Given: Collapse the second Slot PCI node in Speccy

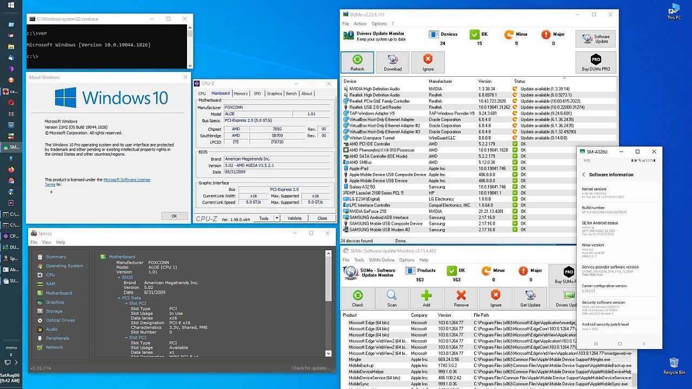Looking at the screenshot, I should point(126,338).
